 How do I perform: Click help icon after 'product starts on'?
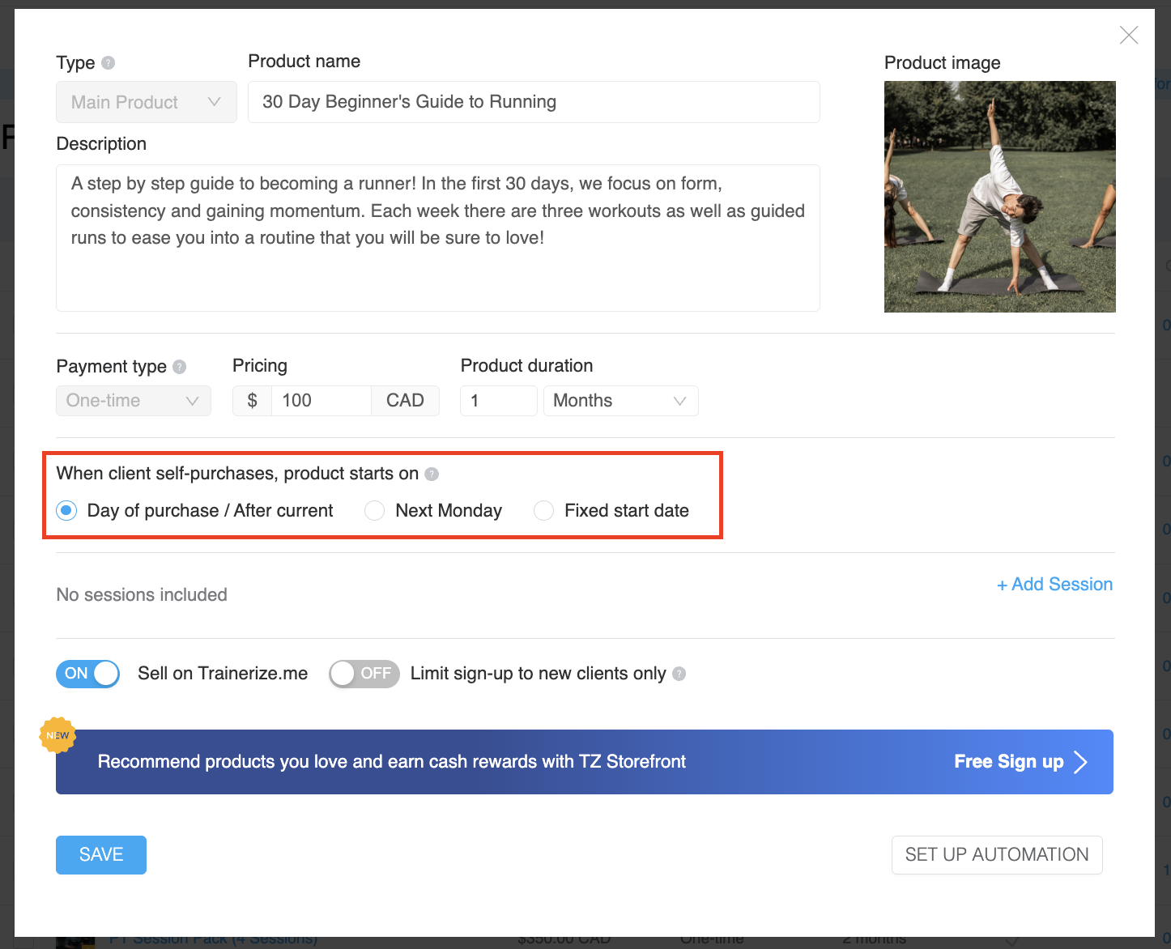[432, 474]
